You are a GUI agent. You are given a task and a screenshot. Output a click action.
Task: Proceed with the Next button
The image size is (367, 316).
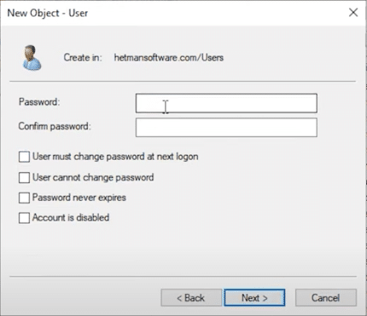(x=254, y=298)
